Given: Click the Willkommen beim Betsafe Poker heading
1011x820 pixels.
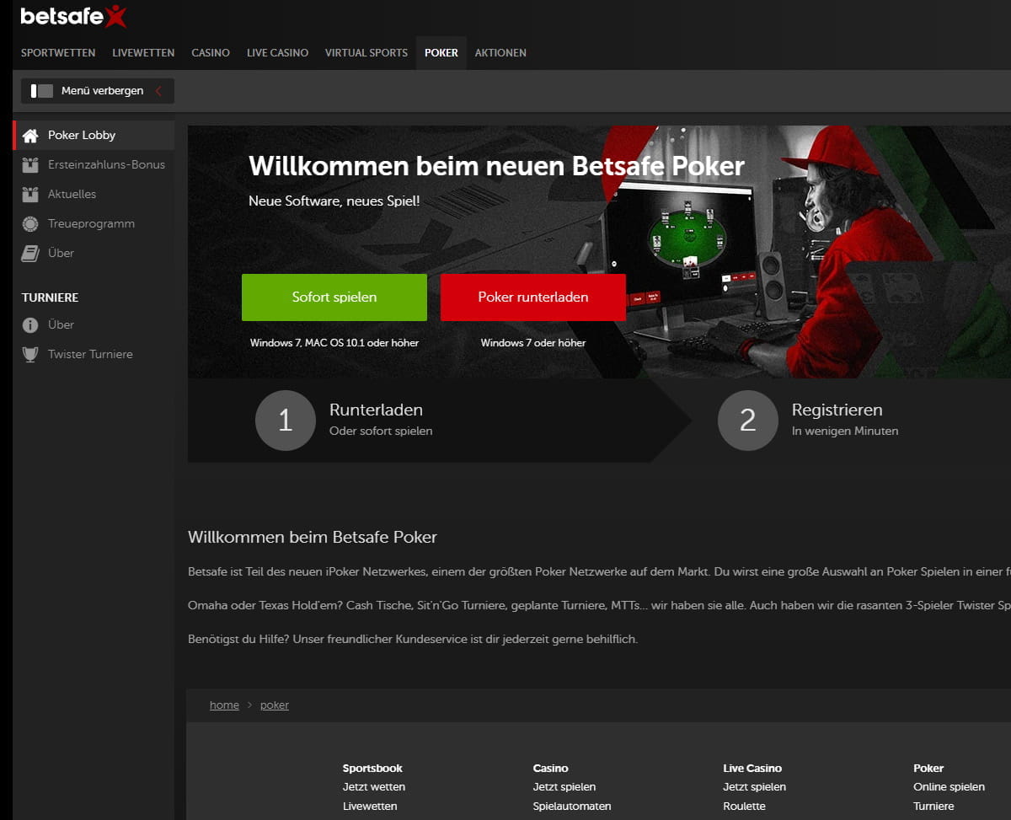Looking at the screenshot, I should point(313,537).
